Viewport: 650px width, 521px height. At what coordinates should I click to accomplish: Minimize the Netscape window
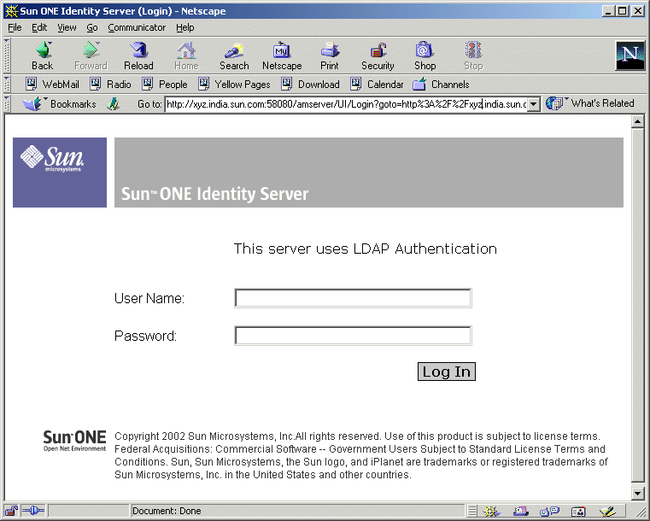click(x=607, y=11)
